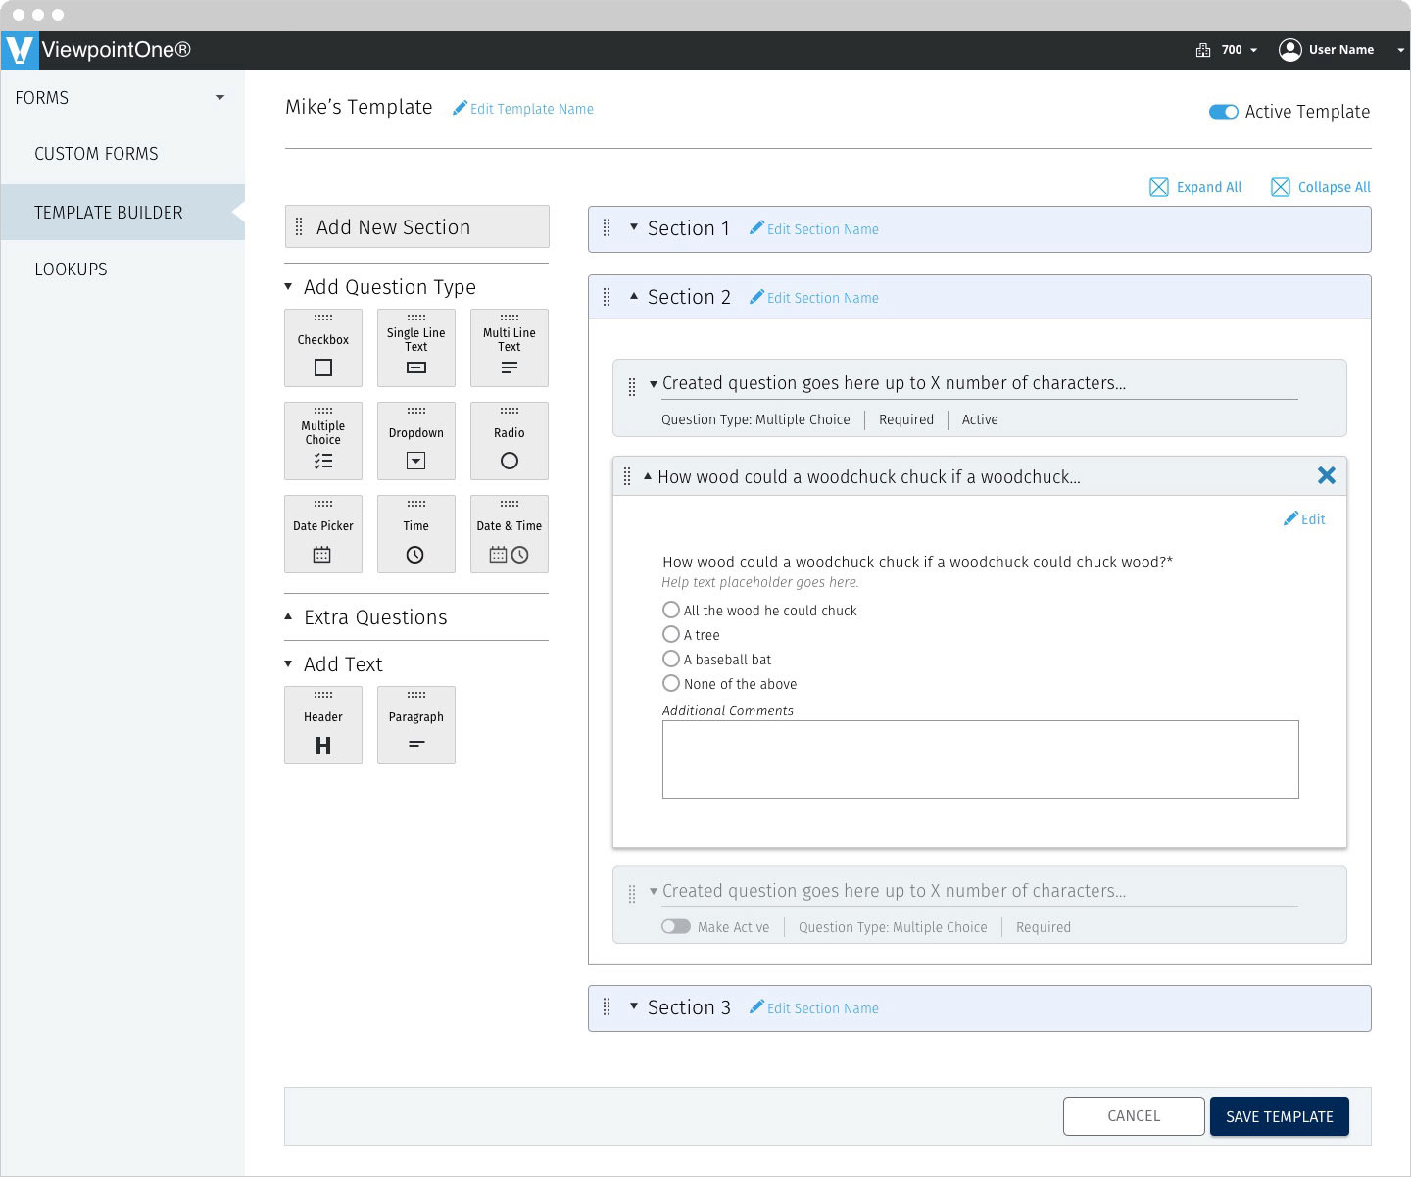1411x1177 pixels.
Task: Add a Single Line Text question tile
Action: click(416, 348)
